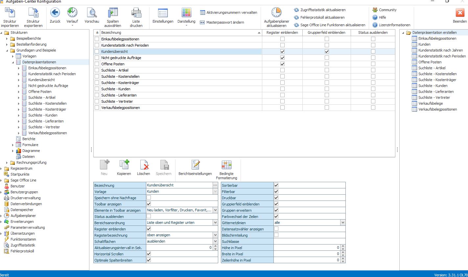Click the Beenden exit icon
This screenshot has width=468, height=277.
460,12
